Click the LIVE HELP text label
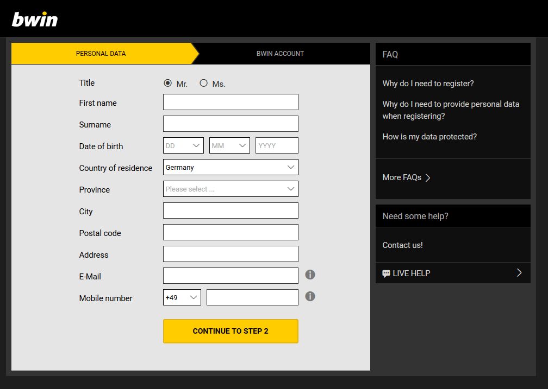The width and height of the screenshot is (548, 389). 412,273
